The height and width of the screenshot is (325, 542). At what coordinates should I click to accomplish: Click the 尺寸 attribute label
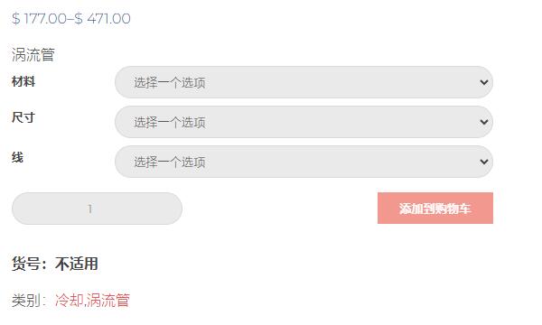tap(23, 117)
